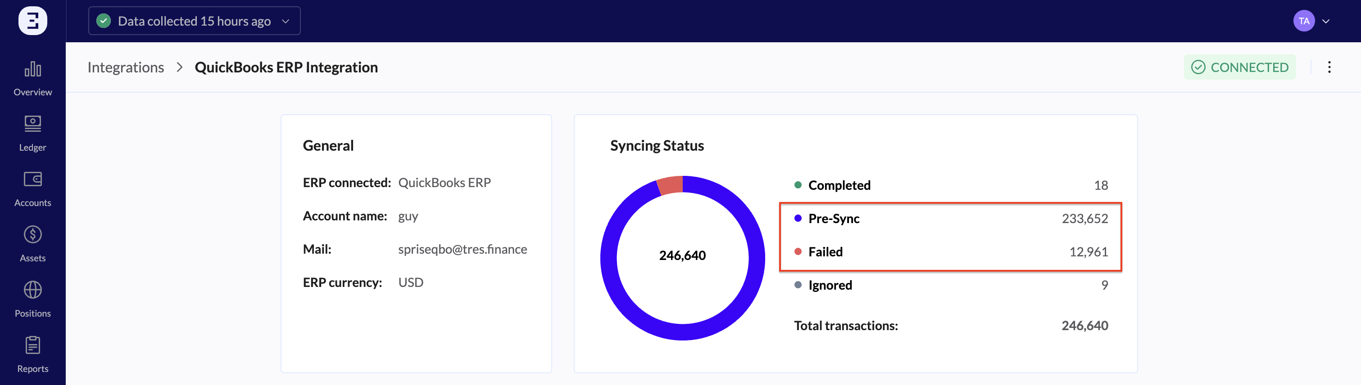The width and height of the screenshot is (1361, 385).
Task: Click the CONNECTED status badge
Action: tap(1239, 67)
